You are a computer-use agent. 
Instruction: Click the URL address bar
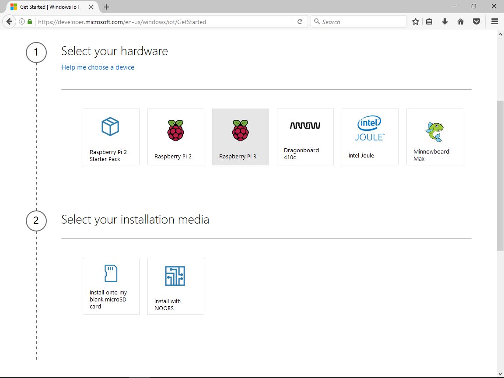pyautogui.click(x=164, y=22)
